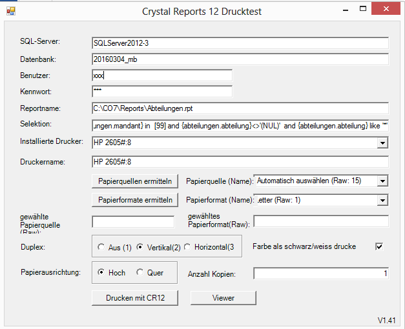Click the Anzahl Kopien field
The image size is (405, 329).
coord(320,274)
